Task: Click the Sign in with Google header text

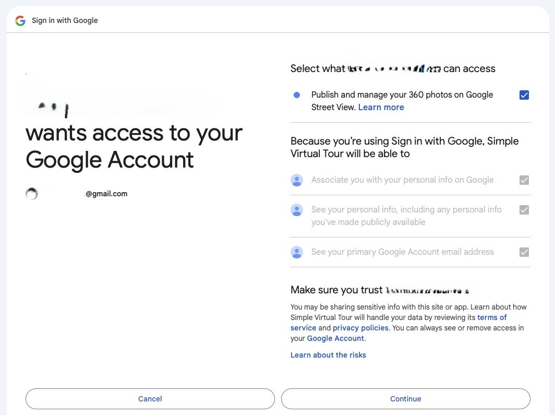Action: [65, 20]
